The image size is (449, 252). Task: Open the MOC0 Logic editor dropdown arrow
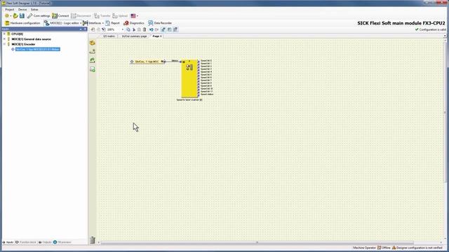pyautogui.click(x=81, y=23)
